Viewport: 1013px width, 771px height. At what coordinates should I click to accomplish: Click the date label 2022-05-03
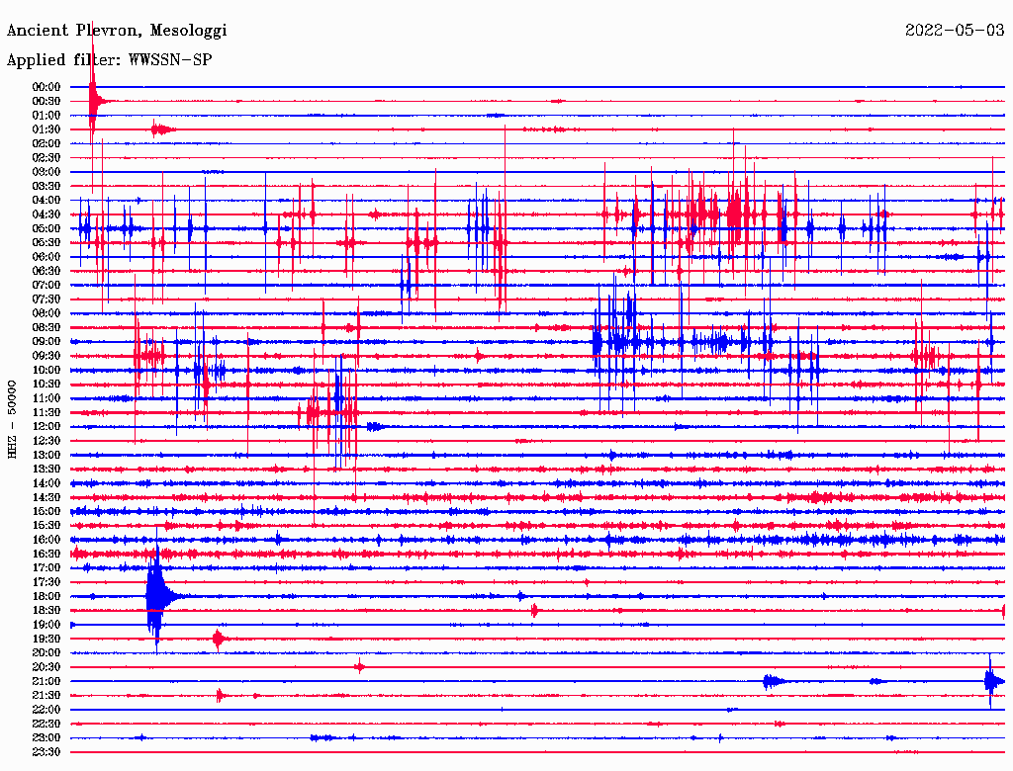(x=955, y=31)
